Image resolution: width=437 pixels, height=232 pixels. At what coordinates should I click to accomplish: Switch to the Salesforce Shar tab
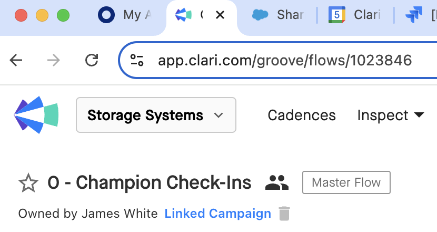pos(277,15)
